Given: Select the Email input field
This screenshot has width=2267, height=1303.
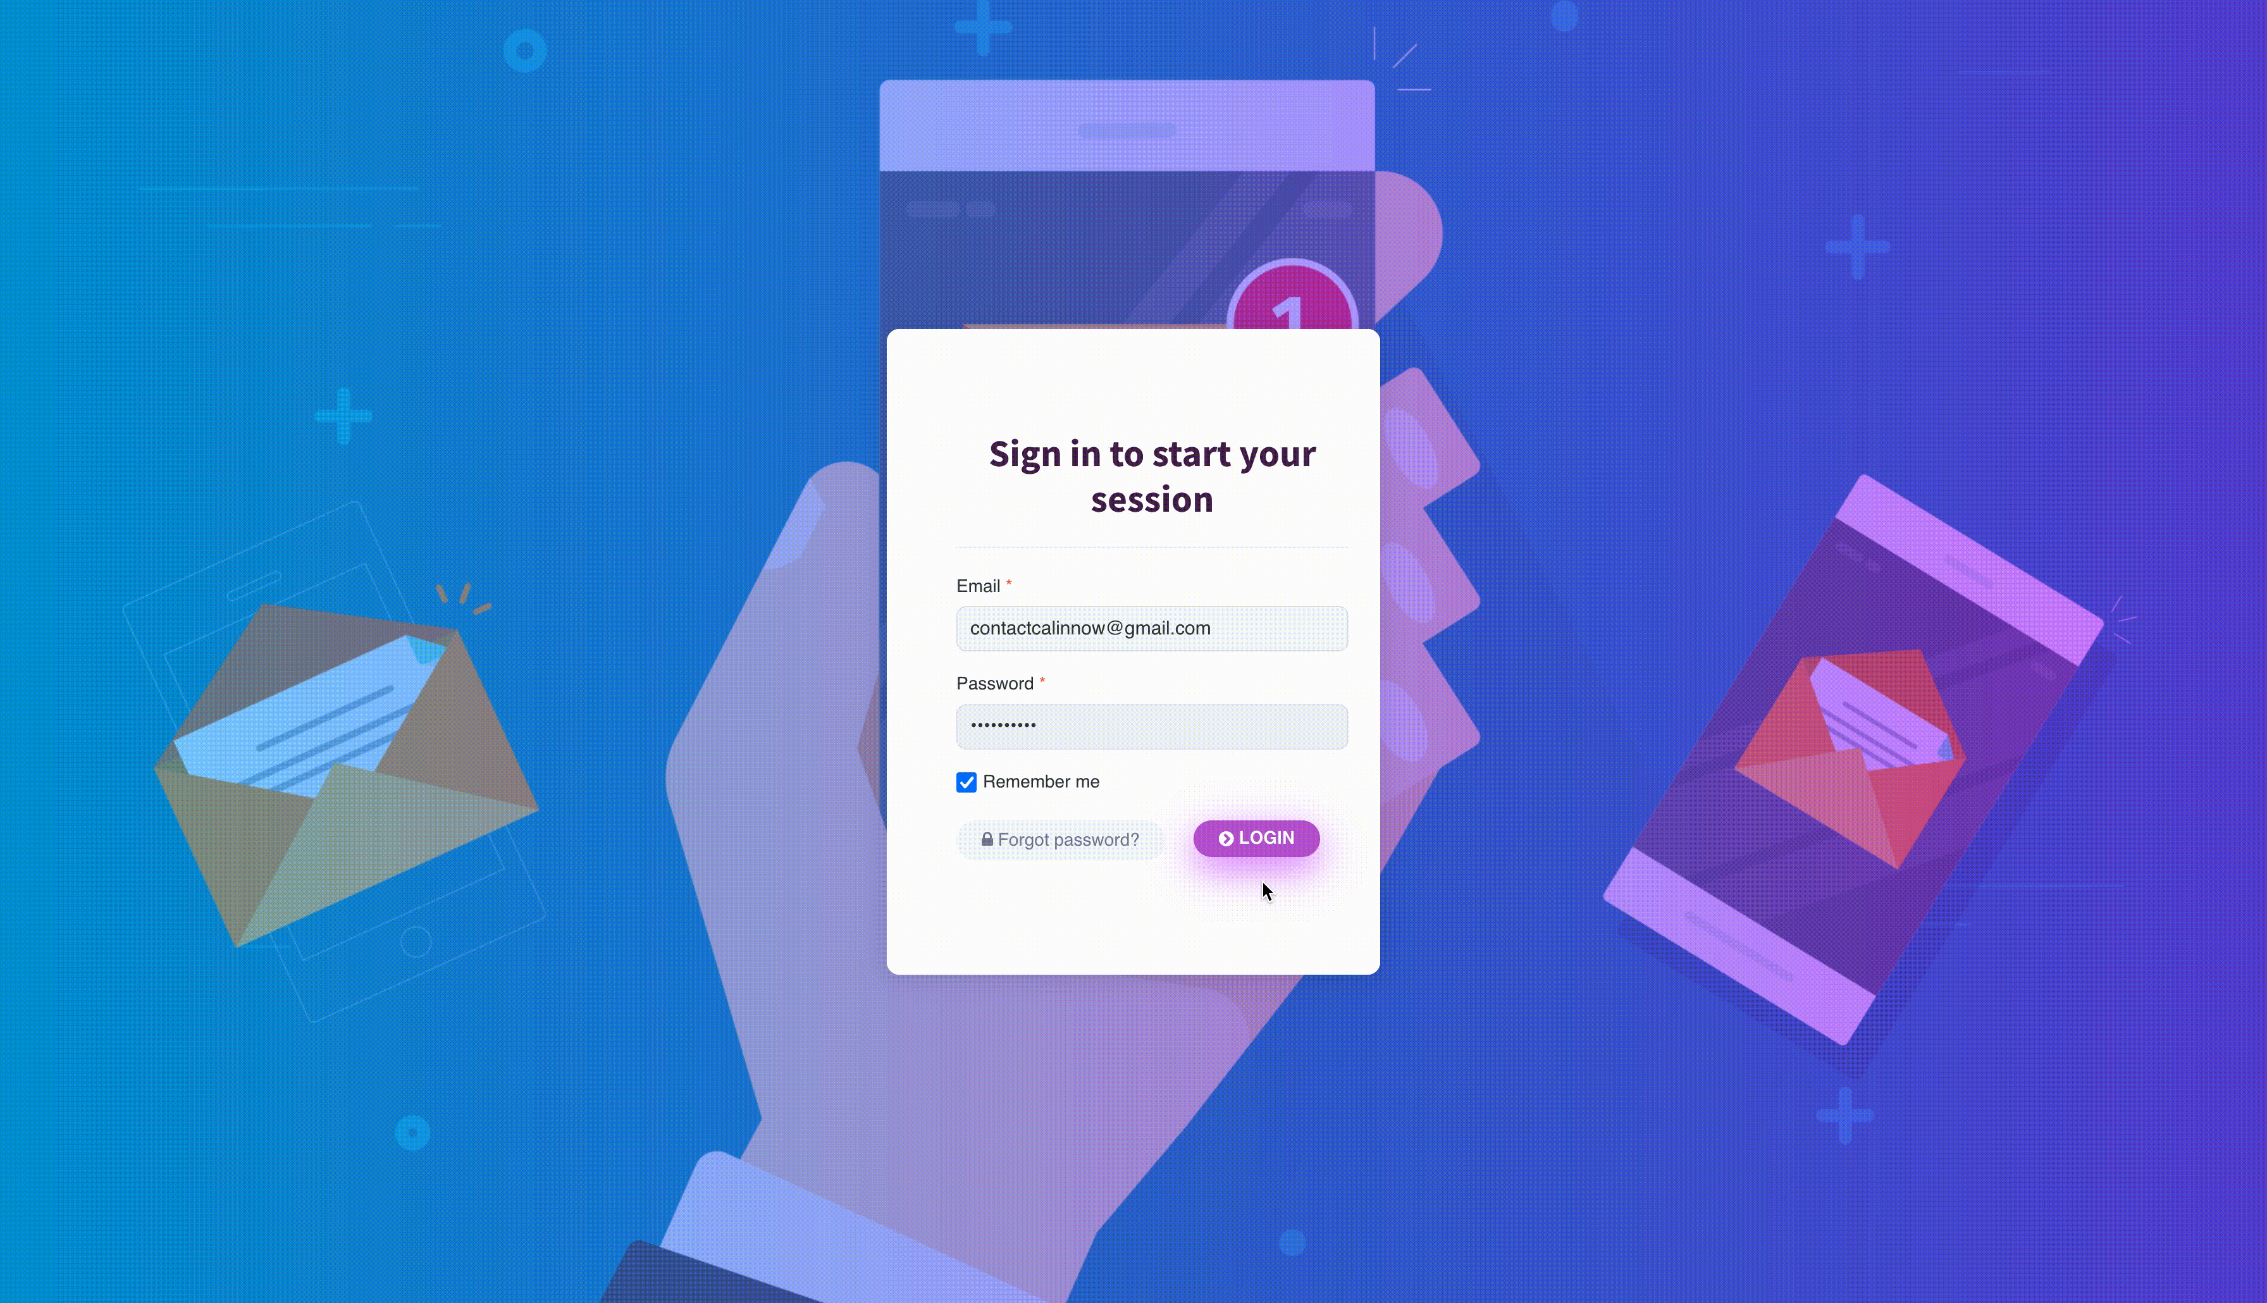Looking at the screenshot, I should [x=1152, y=627].
